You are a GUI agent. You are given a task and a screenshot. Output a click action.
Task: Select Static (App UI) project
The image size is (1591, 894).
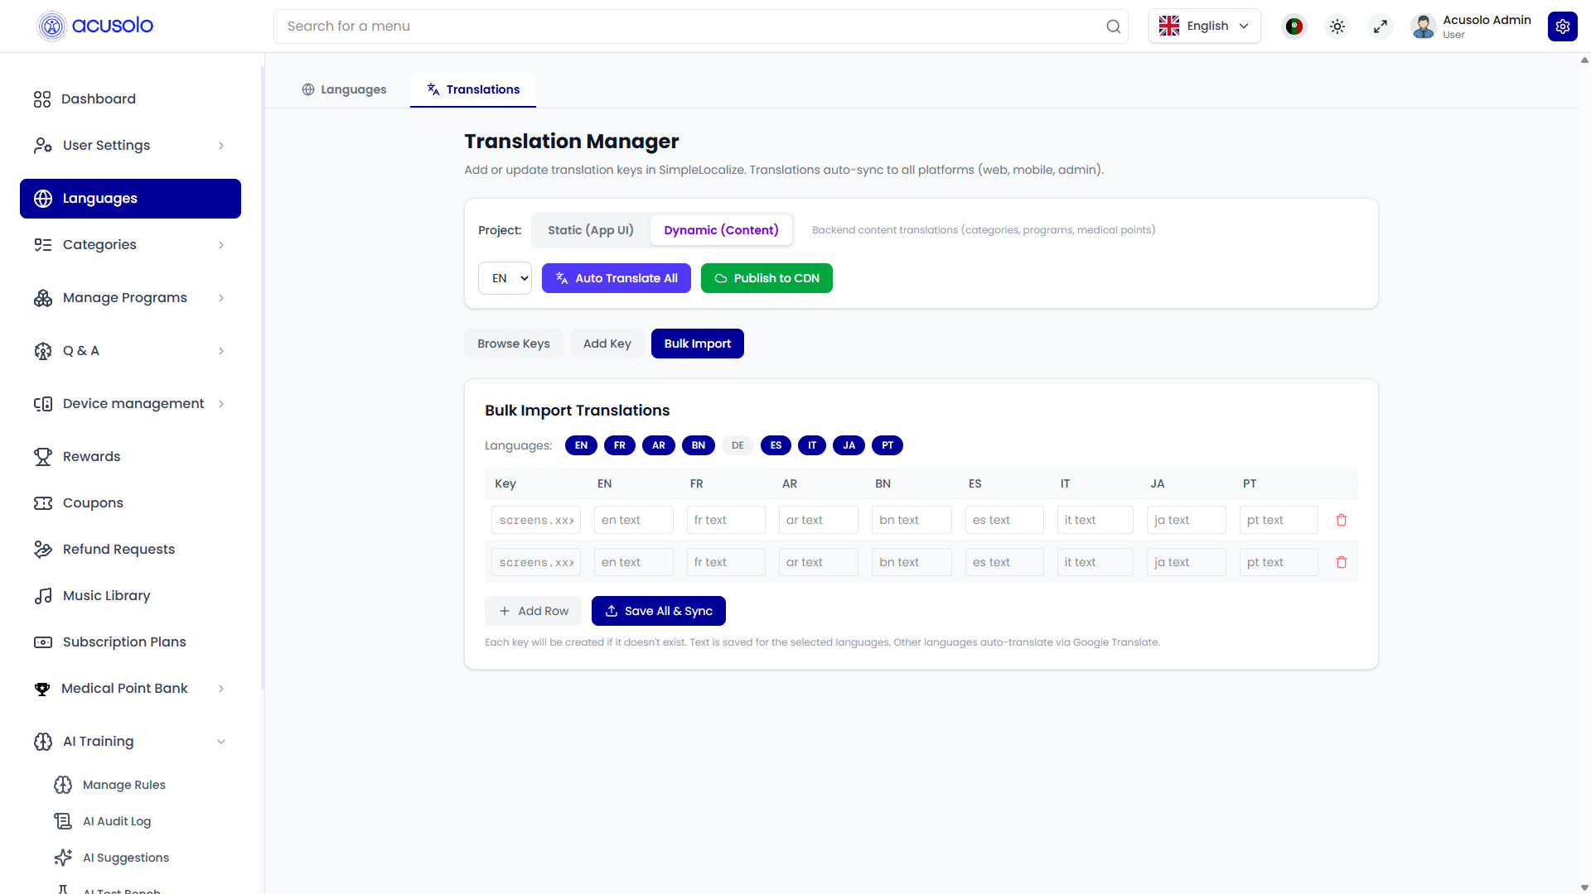click(x=591, y=230)
